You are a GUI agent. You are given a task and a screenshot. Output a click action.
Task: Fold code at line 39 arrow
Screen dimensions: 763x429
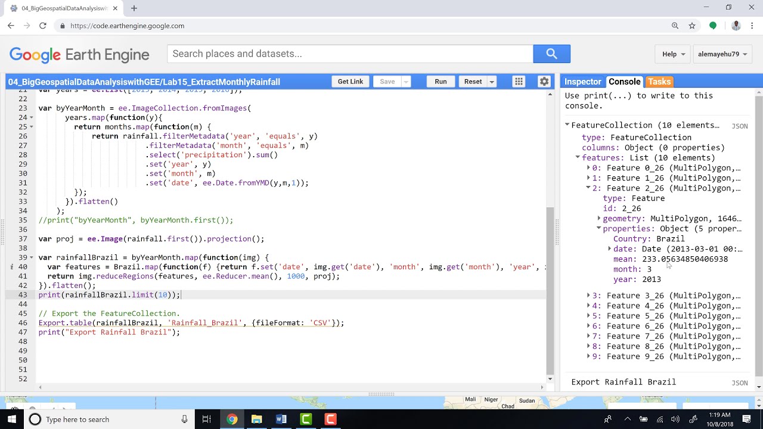pos(31,257)
